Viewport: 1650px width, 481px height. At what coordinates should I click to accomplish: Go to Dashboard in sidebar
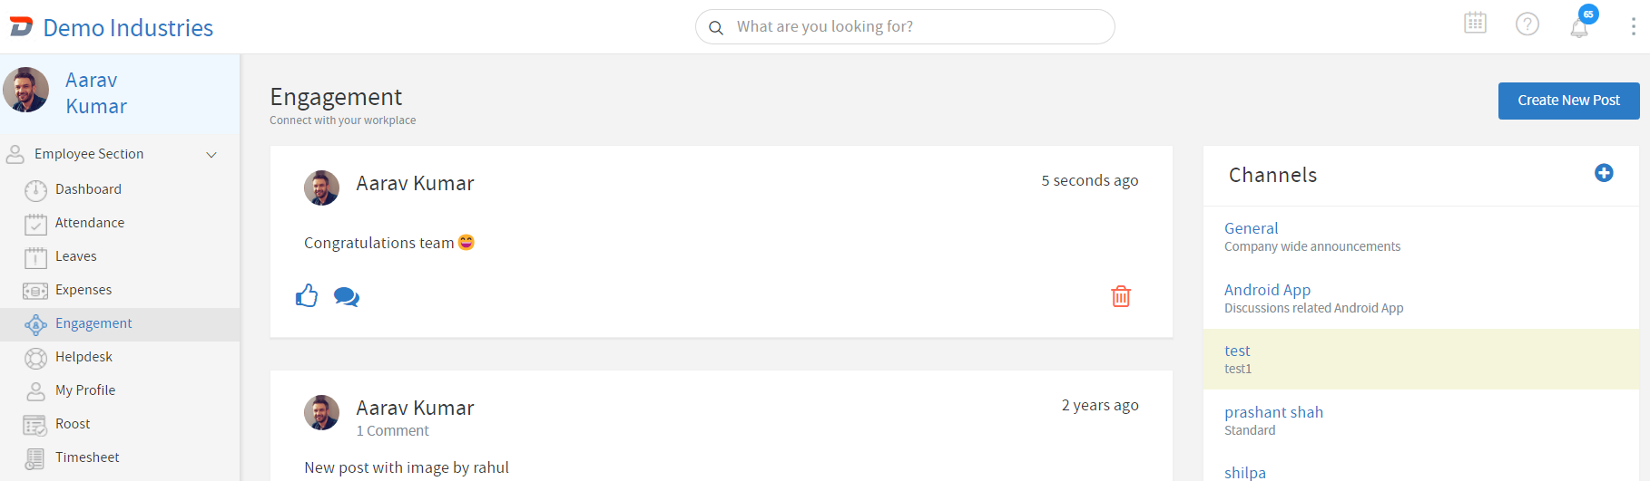pos(88,189)
